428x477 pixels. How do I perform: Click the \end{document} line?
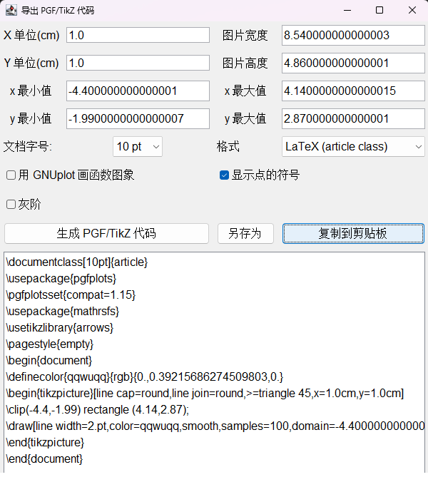(44, 459)
